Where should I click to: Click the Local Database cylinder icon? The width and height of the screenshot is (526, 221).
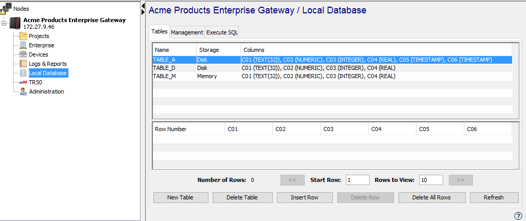pyautogui.click(x=23, y=72)
